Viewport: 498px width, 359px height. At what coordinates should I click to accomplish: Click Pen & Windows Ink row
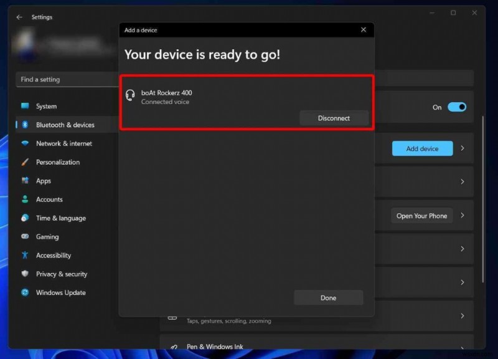(317, 342)
